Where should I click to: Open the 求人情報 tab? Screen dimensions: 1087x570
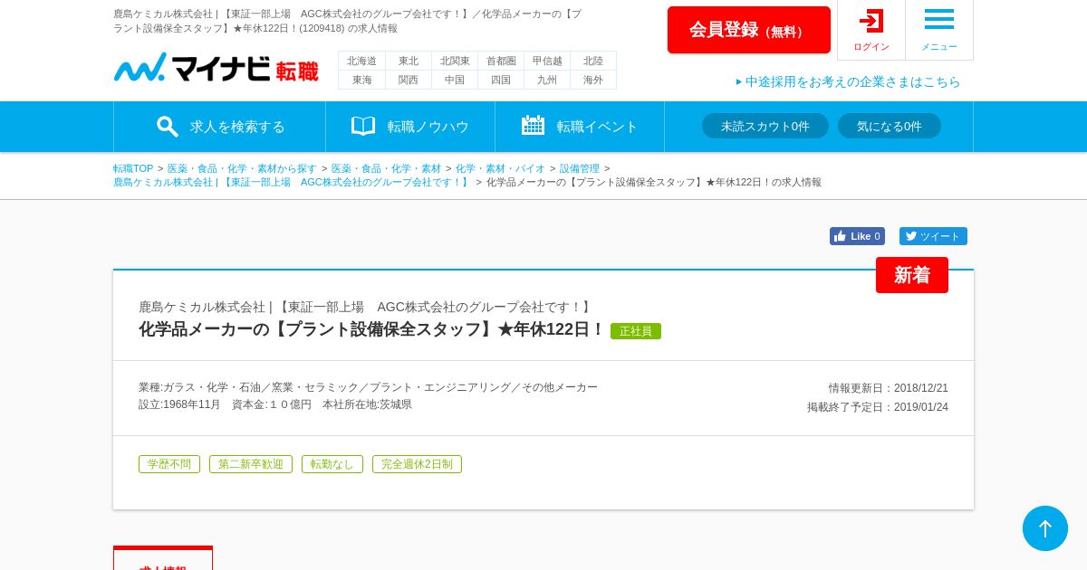(163, 559)
